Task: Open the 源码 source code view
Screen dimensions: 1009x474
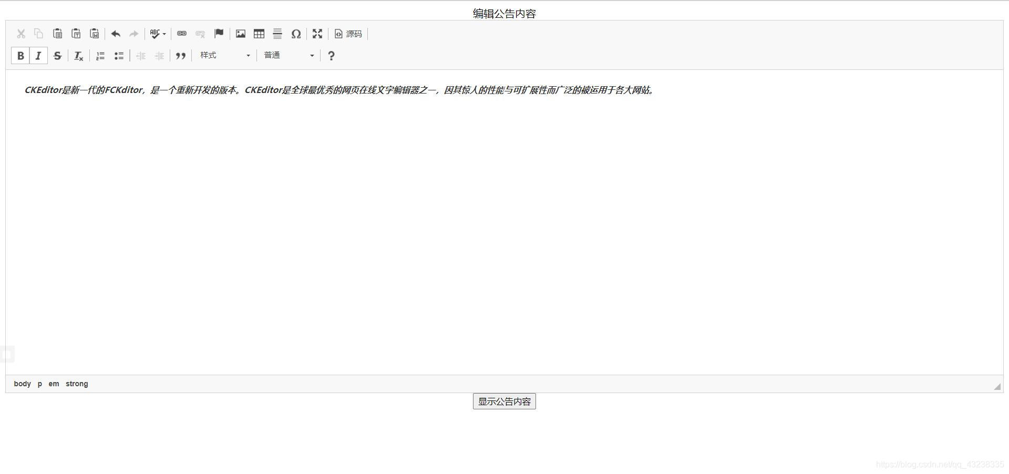Action: coord(348,34)
